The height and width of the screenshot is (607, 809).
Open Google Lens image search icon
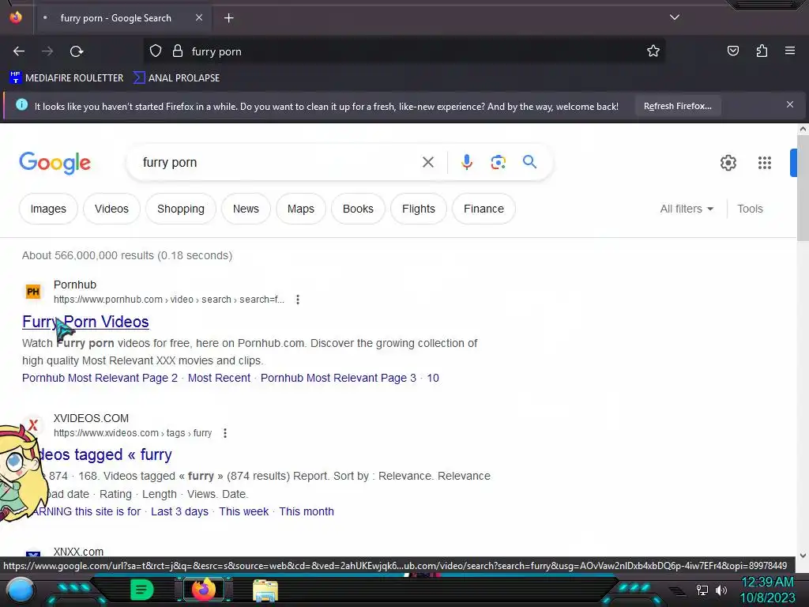click(x=498, y=162)
